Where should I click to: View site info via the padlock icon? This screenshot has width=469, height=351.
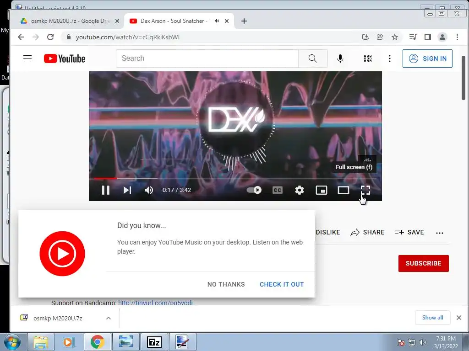69,37
